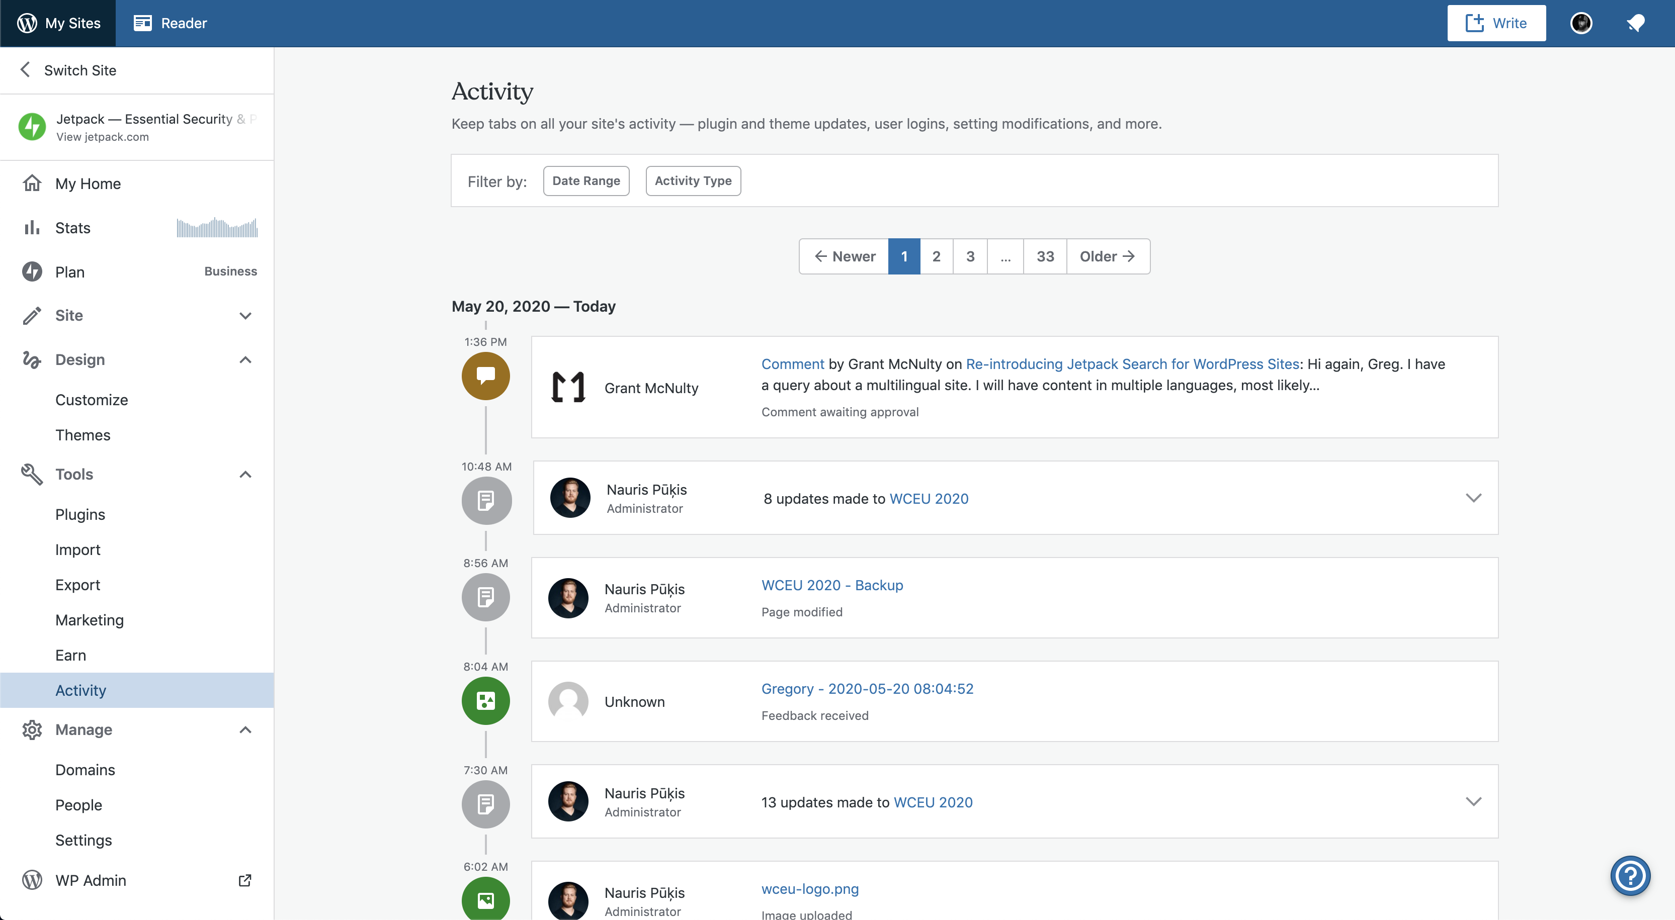Click the Design panel icon in sidebar

click(x=31, y=359)
